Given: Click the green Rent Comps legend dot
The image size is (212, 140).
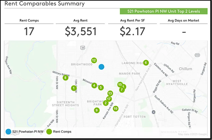Looking at the screenshot, I should [x=49, y=131].
